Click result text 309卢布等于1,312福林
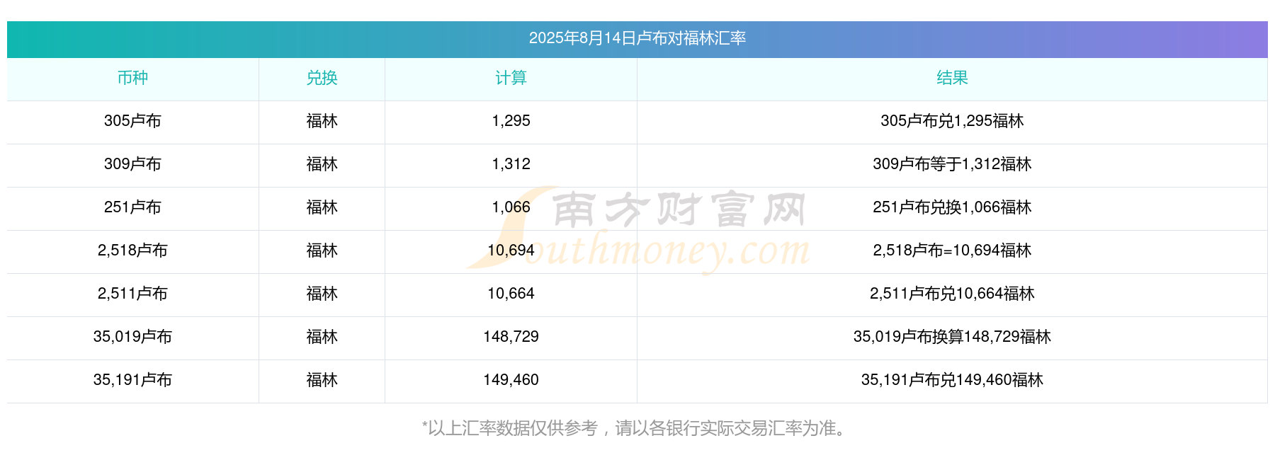The image size is (1275, 460). pos(952,164)
